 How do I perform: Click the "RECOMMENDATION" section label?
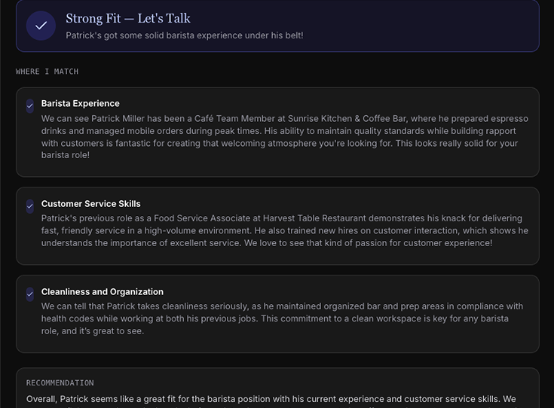point(60,383)
